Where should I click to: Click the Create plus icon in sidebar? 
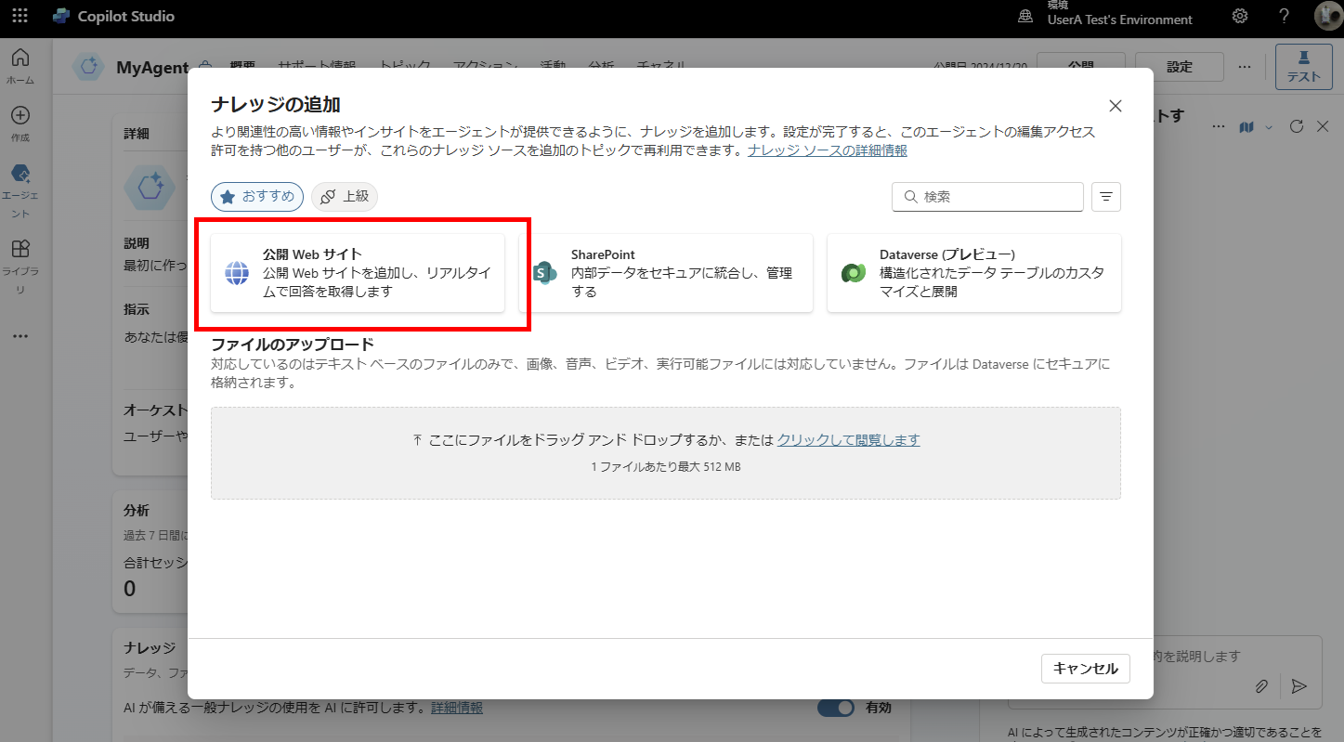coord(20,116)
